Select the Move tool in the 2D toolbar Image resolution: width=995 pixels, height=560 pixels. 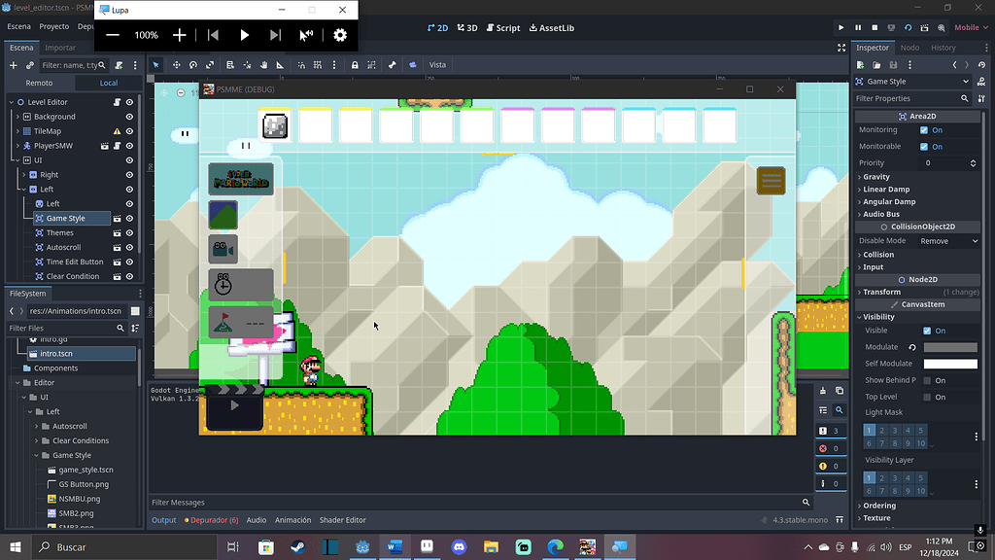176,64
